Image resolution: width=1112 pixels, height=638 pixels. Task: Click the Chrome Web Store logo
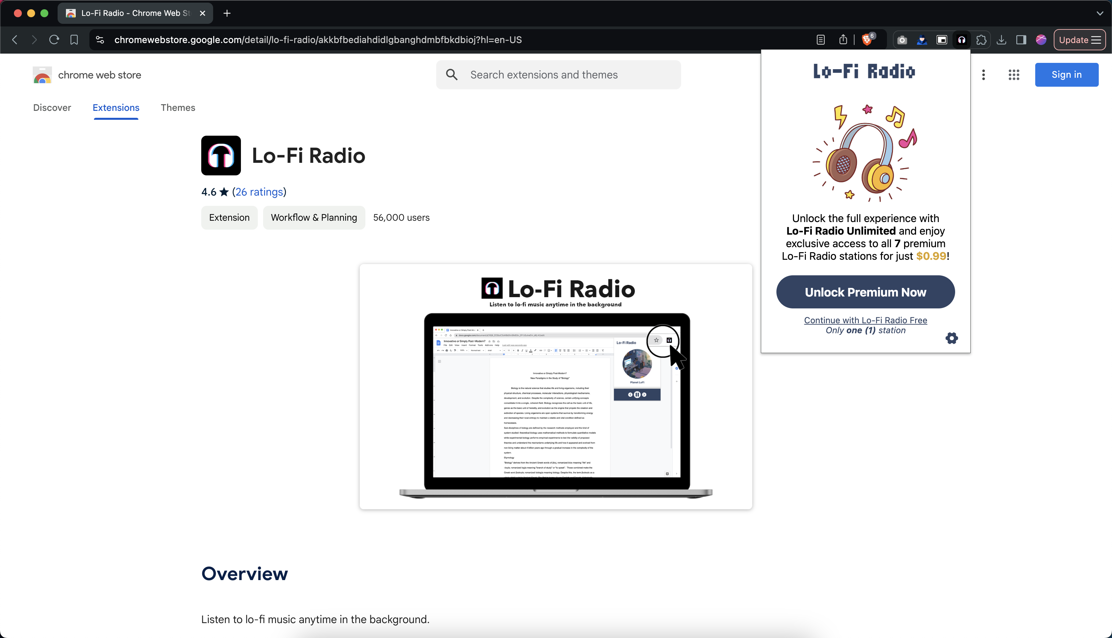pyautogui.click(x=42, y=75)
